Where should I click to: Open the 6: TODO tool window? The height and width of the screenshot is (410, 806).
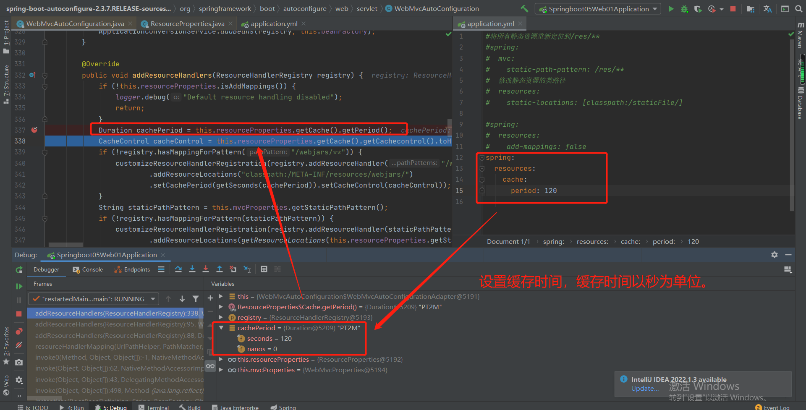[x=33, y=407]
